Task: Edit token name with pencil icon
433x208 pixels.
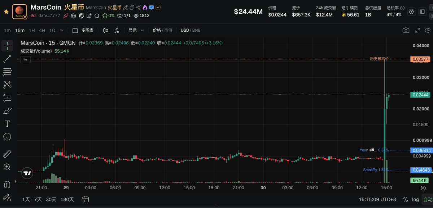Action: click(125, 7)
